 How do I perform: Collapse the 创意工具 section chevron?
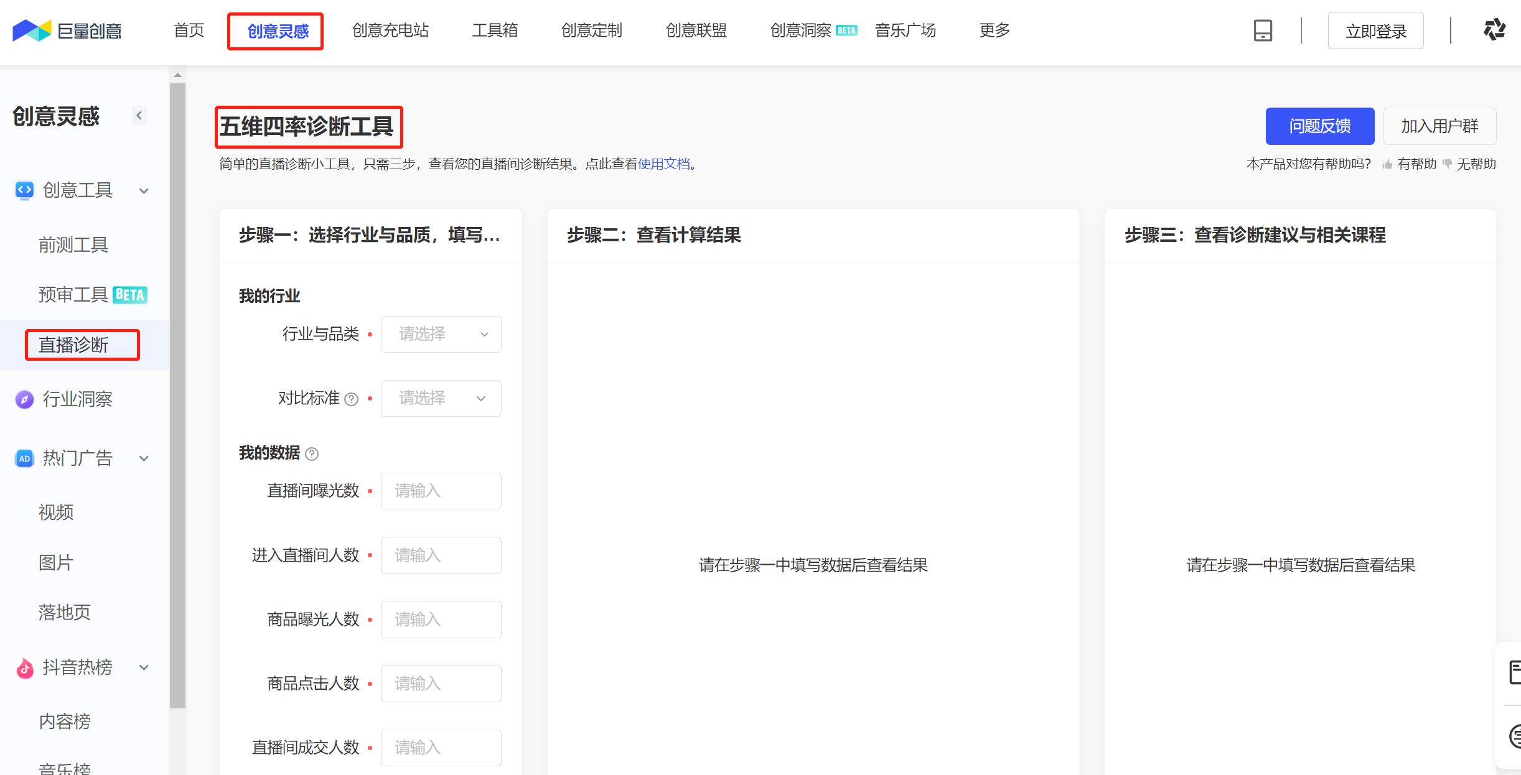pyautogui.click(x=144, y=191)
